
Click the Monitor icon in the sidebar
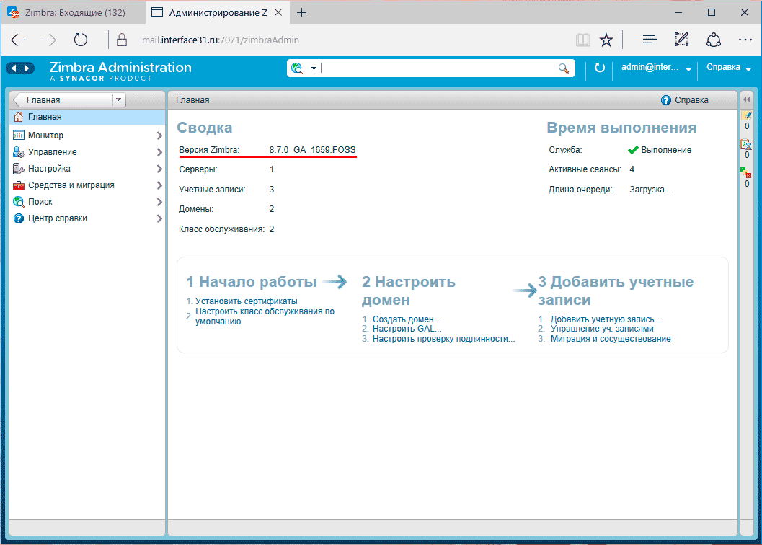pos(19,136)
